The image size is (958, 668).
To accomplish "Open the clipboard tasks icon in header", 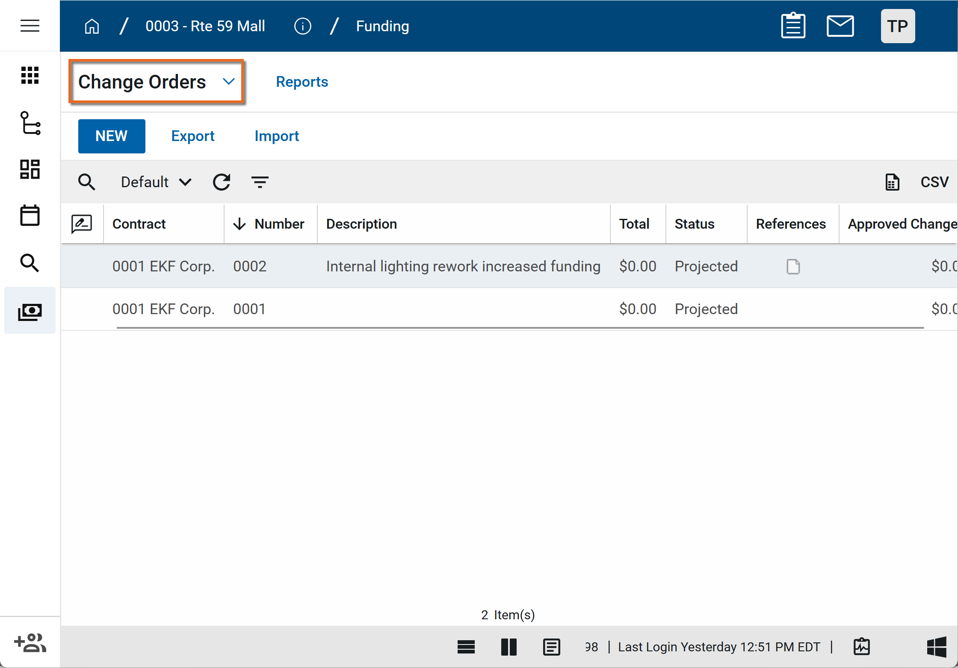I will point(793,26).
